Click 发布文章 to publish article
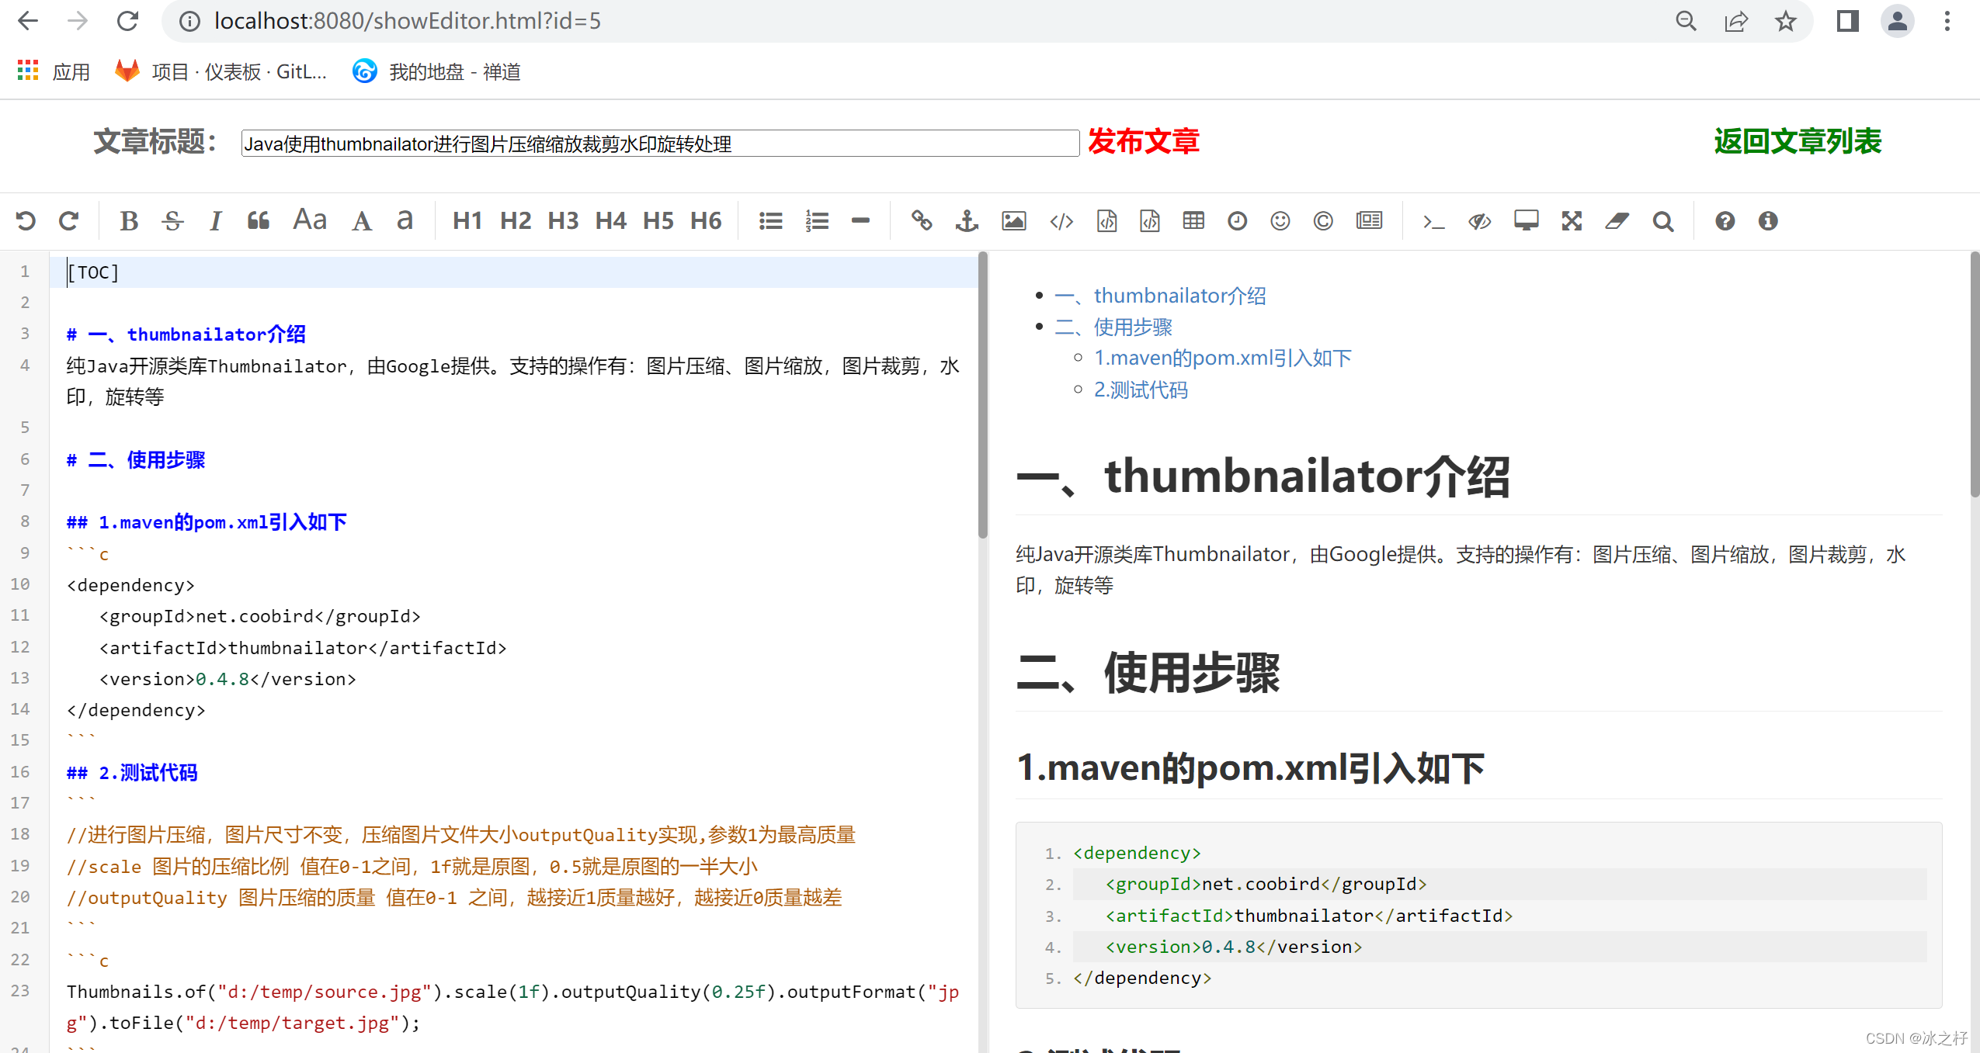This screenshot has width=1980, height=1053. [x=1144, y=142]
